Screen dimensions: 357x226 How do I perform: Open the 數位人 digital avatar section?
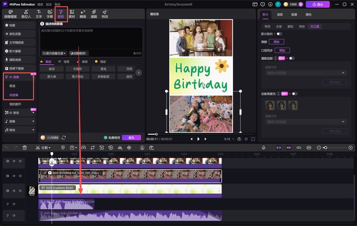point(26,14)
